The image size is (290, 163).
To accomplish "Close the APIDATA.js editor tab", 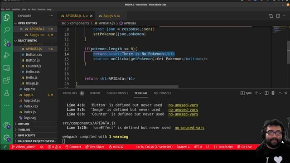I will pos(91,16).
